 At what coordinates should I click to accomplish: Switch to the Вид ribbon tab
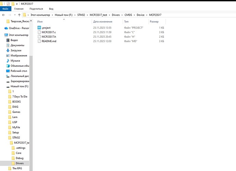51,9
